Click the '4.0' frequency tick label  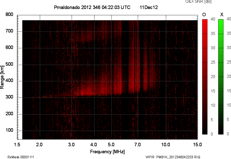pos(94,144)
